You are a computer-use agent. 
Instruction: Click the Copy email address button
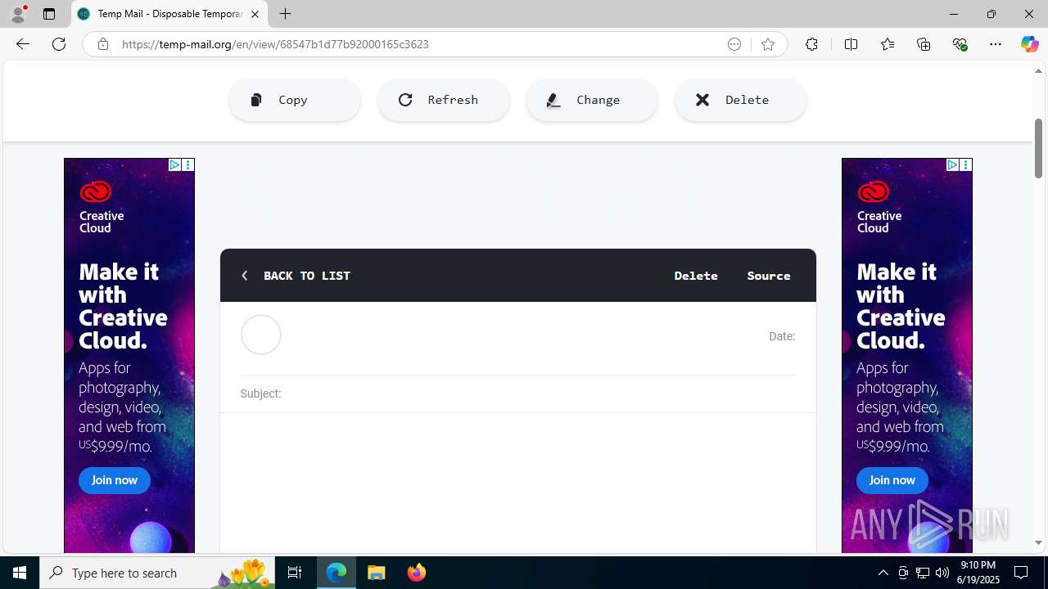(x=295, y=100)
